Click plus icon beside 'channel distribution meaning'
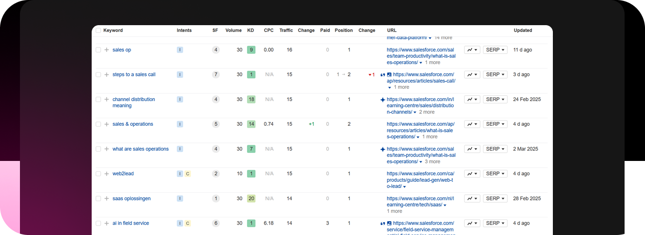The height and width of the screenshot is (235, 645). tap(106, 99)
